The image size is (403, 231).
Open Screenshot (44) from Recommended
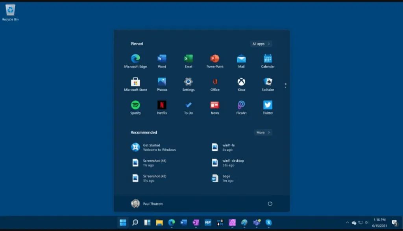[x=153, y=163]
